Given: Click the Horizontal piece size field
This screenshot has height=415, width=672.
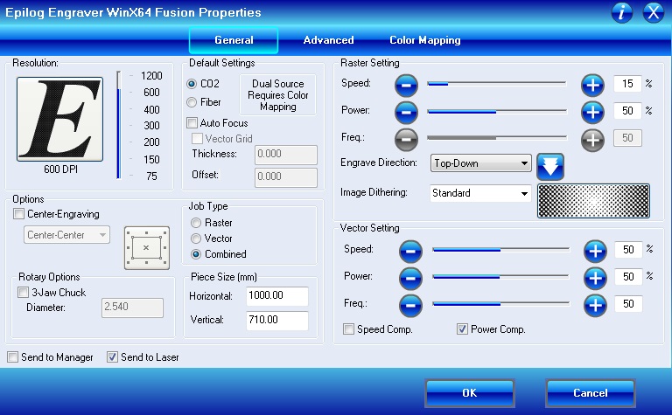Looking at the screenshot, I should point(277,296).
